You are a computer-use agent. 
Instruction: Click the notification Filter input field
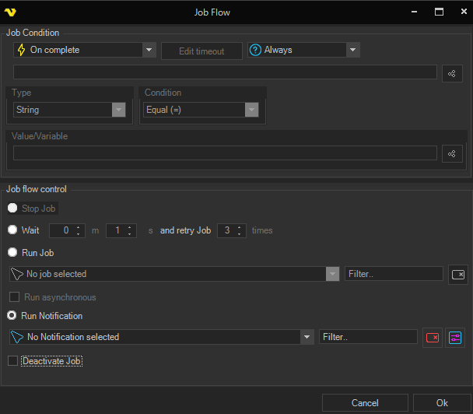click(x=368, y=337)
